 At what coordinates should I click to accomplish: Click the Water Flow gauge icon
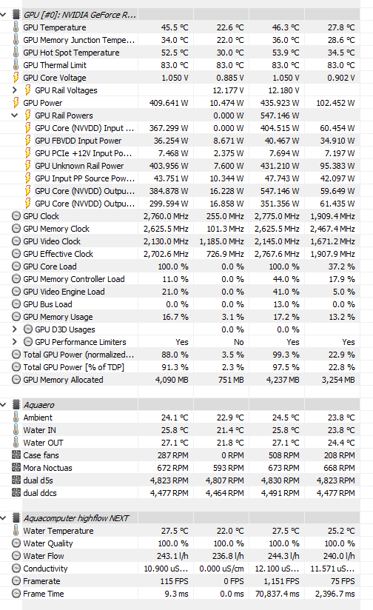16,555
